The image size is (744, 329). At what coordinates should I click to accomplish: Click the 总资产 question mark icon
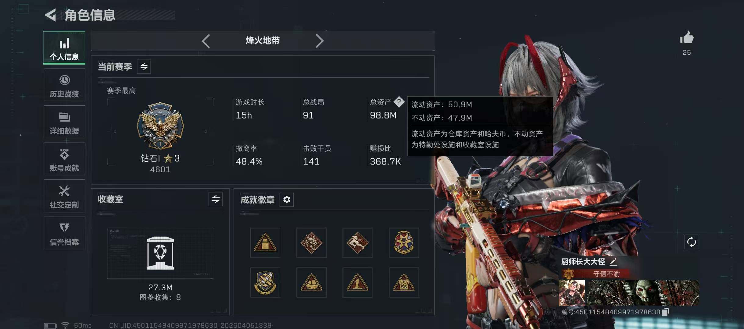coord(399,102)
